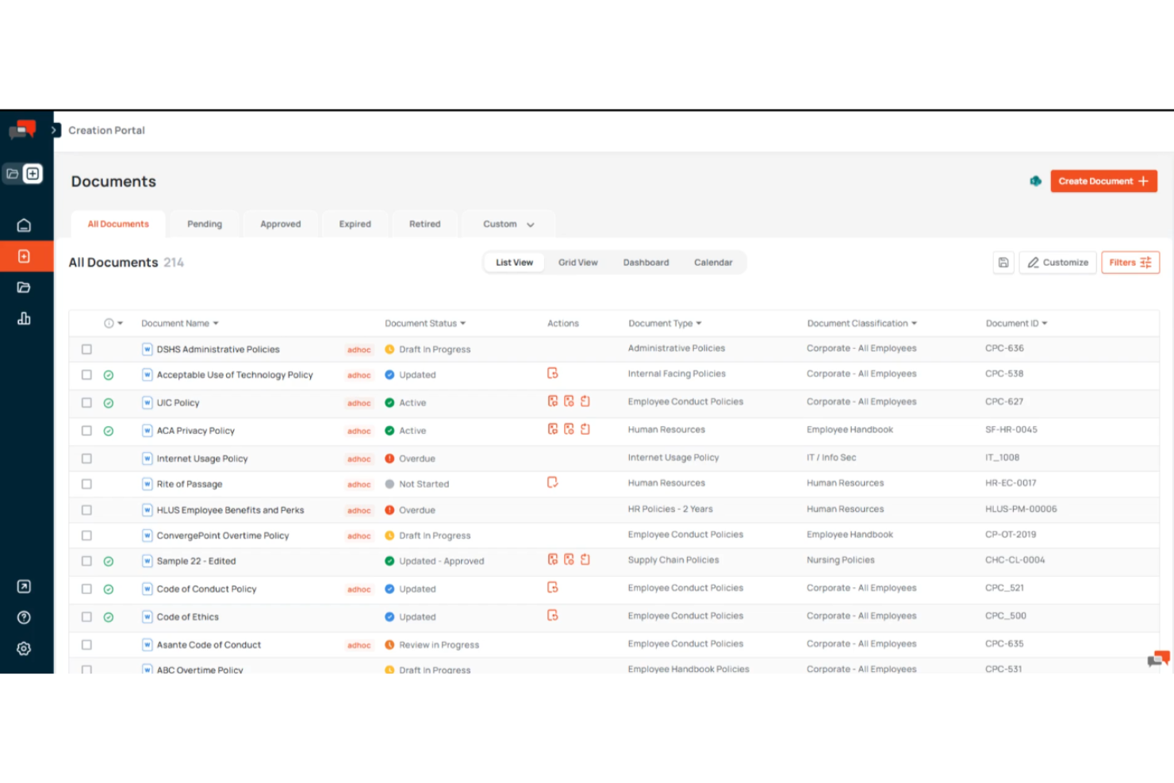The image size is (1174, 783).
Task: Open the Home icon in the sidebar
Action: (x=24, y=225)
